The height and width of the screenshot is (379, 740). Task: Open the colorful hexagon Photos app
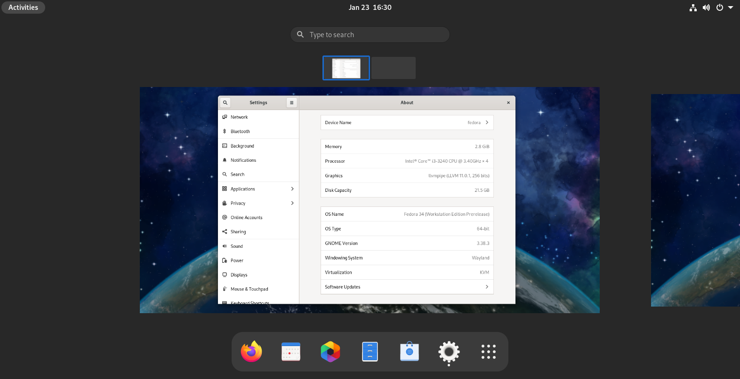pyautogui.click(x=330, y=352)
